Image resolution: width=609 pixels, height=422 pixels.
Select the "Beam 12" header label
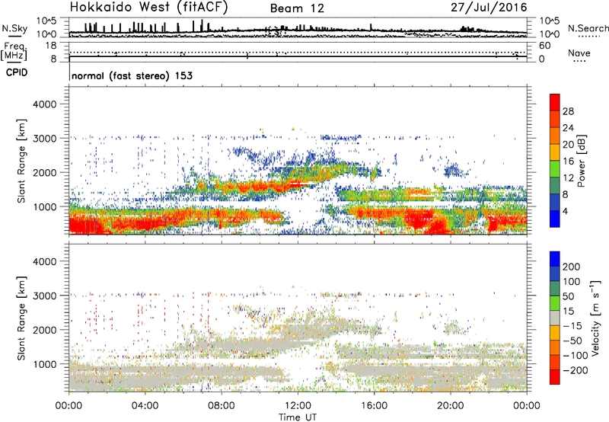point(297,8)
